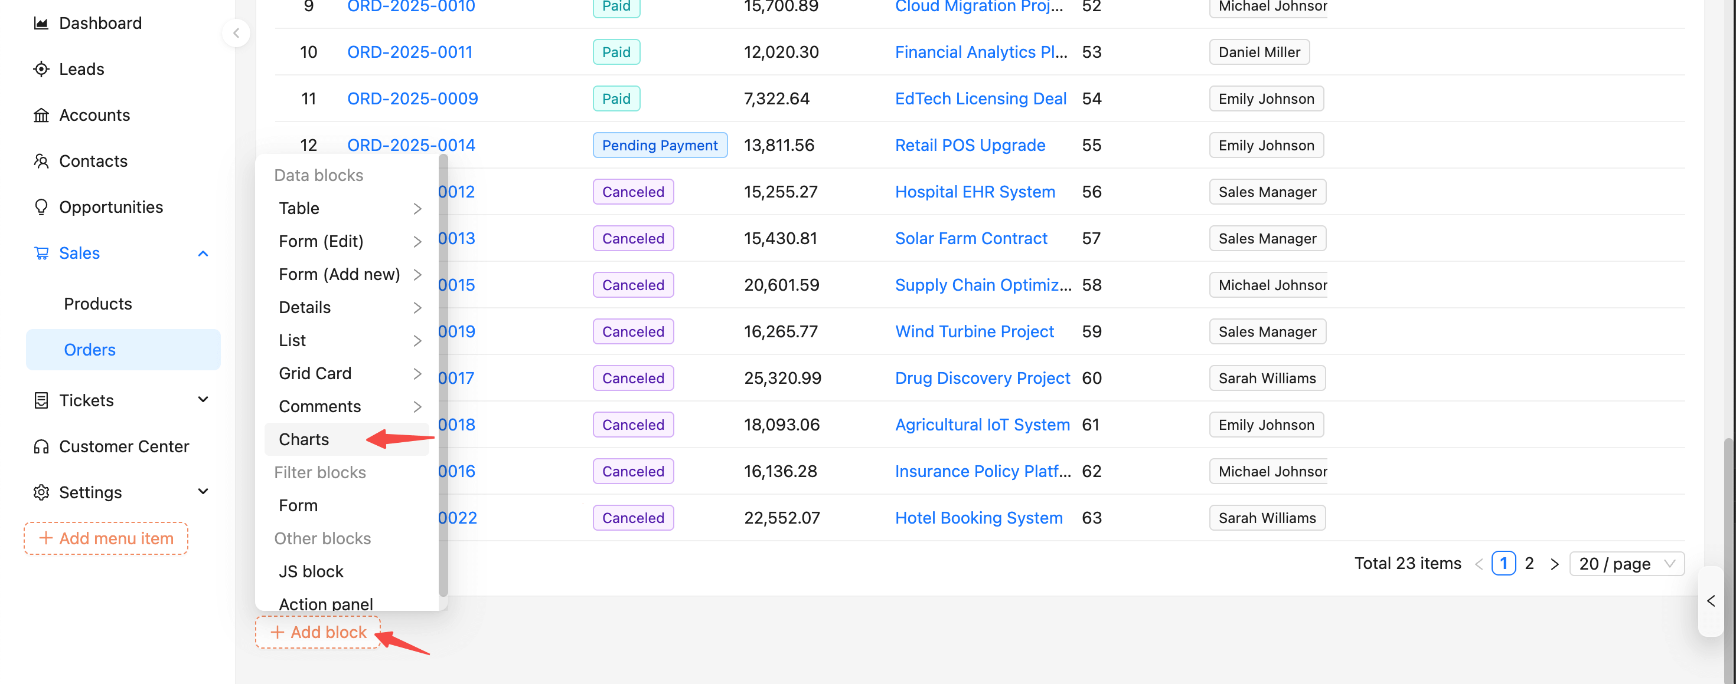Open order ORD-2025-0011 link
1736x684 pixels.
tap(409, 52)
